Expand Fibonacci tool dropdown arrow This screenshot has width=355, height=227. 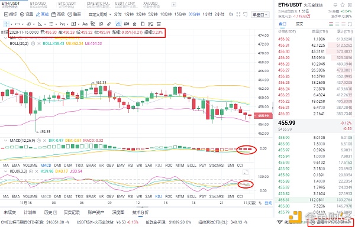56,24
